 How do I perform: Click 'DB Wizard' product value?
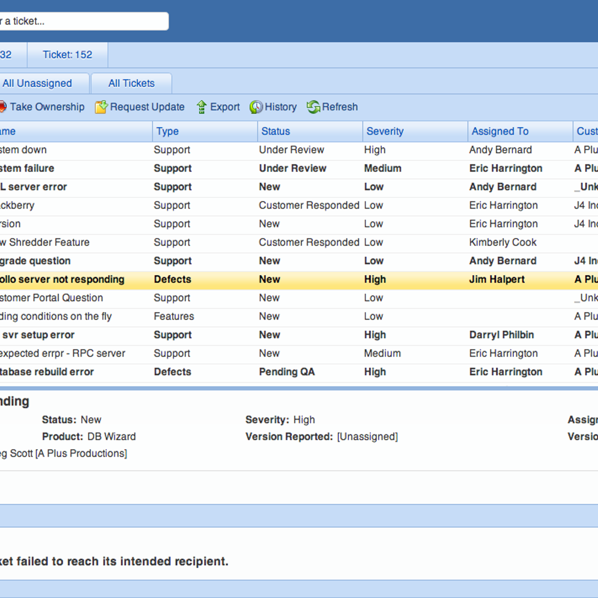click(111, 437)
